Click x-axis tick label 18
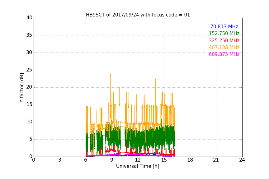The image size is (269, 179). click(x=190, y=160)
